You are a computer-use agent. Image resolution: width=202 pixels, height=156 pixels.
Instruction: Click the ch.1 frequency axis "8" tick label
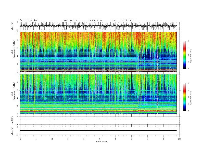coord(18,40)
